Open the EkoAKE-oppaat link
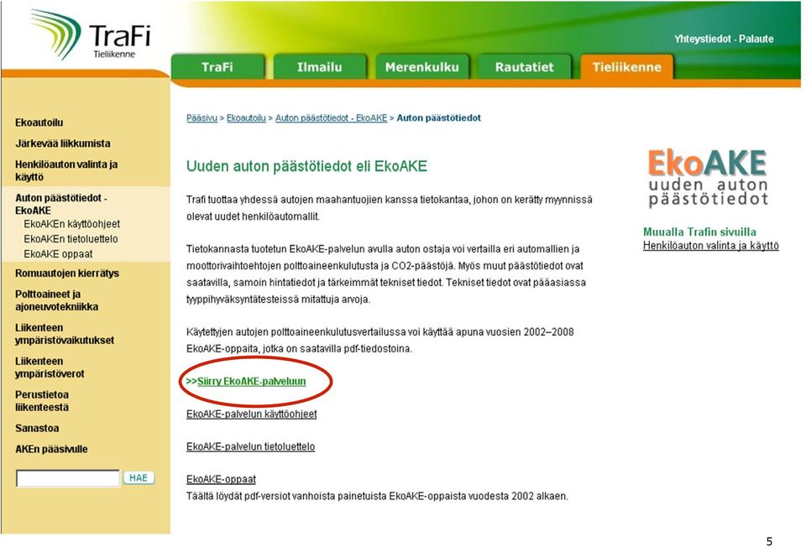 [221, 479]
